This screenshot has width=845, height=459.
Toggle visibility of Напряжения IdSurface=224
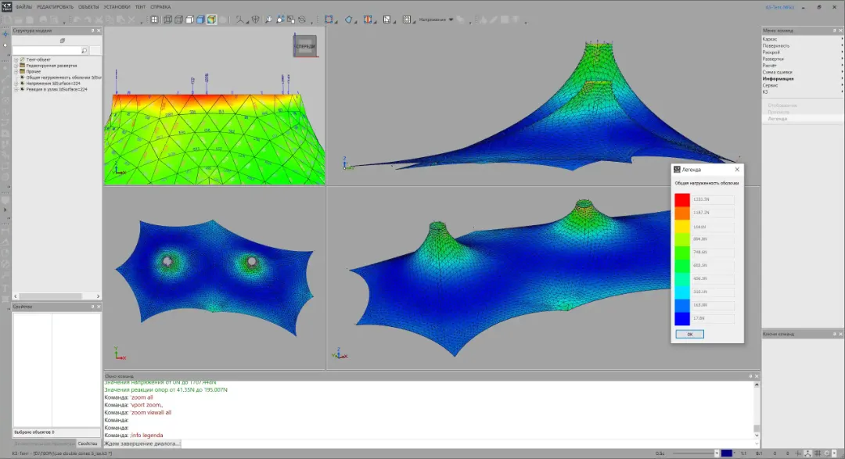coord(23,83)
